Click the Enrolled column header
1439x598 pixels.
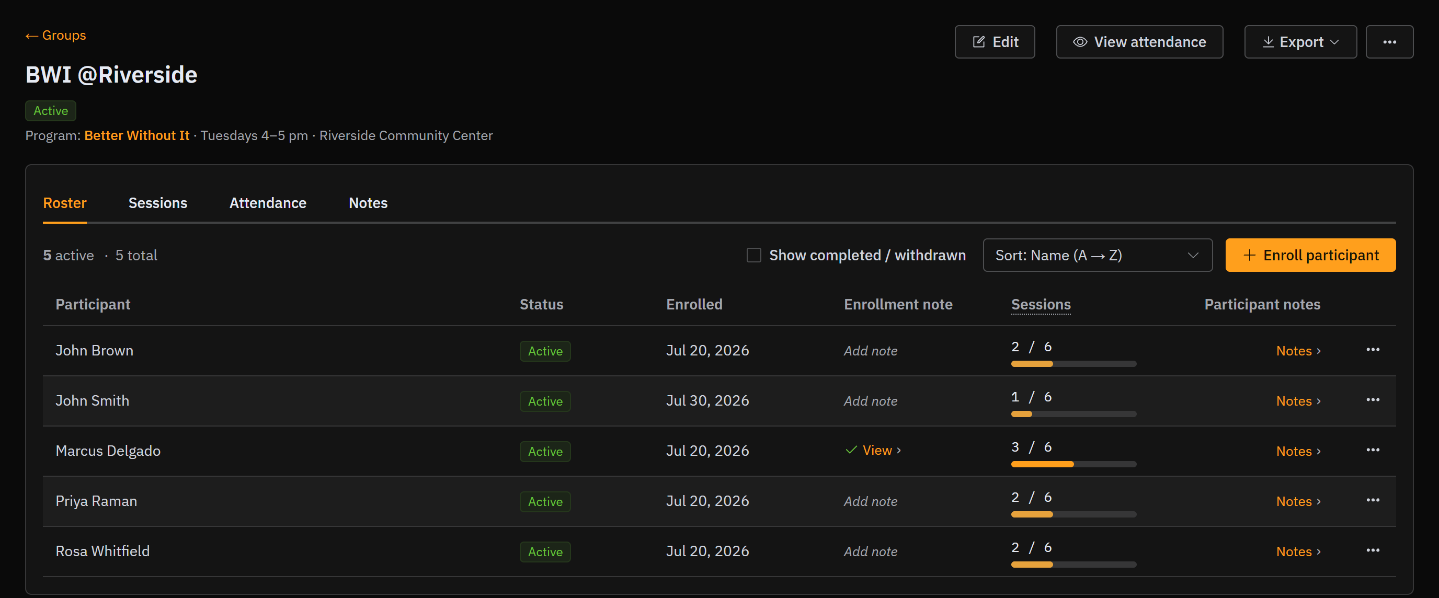point(694,304)
